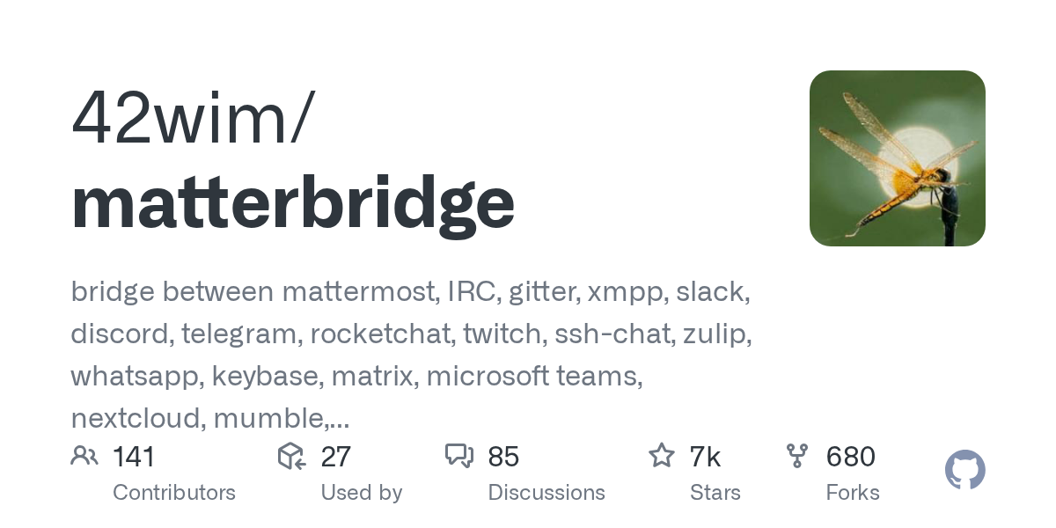Open the Discussions label
Viewport: 1056px width, 528px height.
546,493
